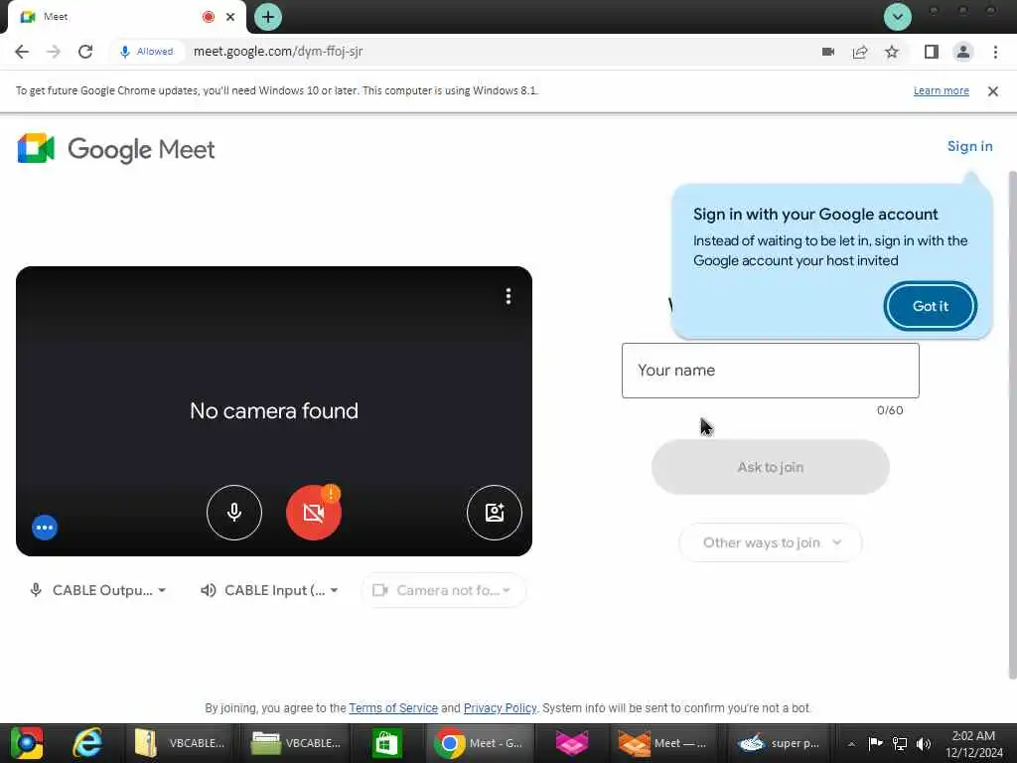The image size is (1017, 763).
Task: Open the Terms of Service link
Action: 393,707
